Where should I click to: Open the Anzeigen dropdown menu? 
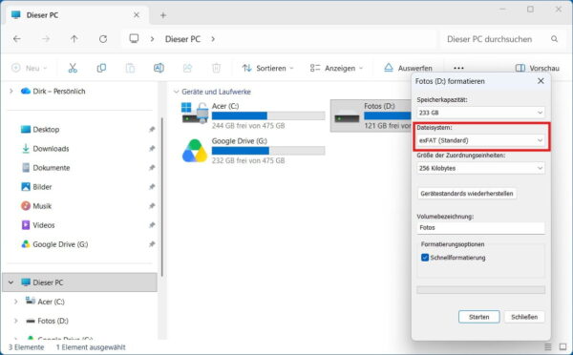click(336, 68)
